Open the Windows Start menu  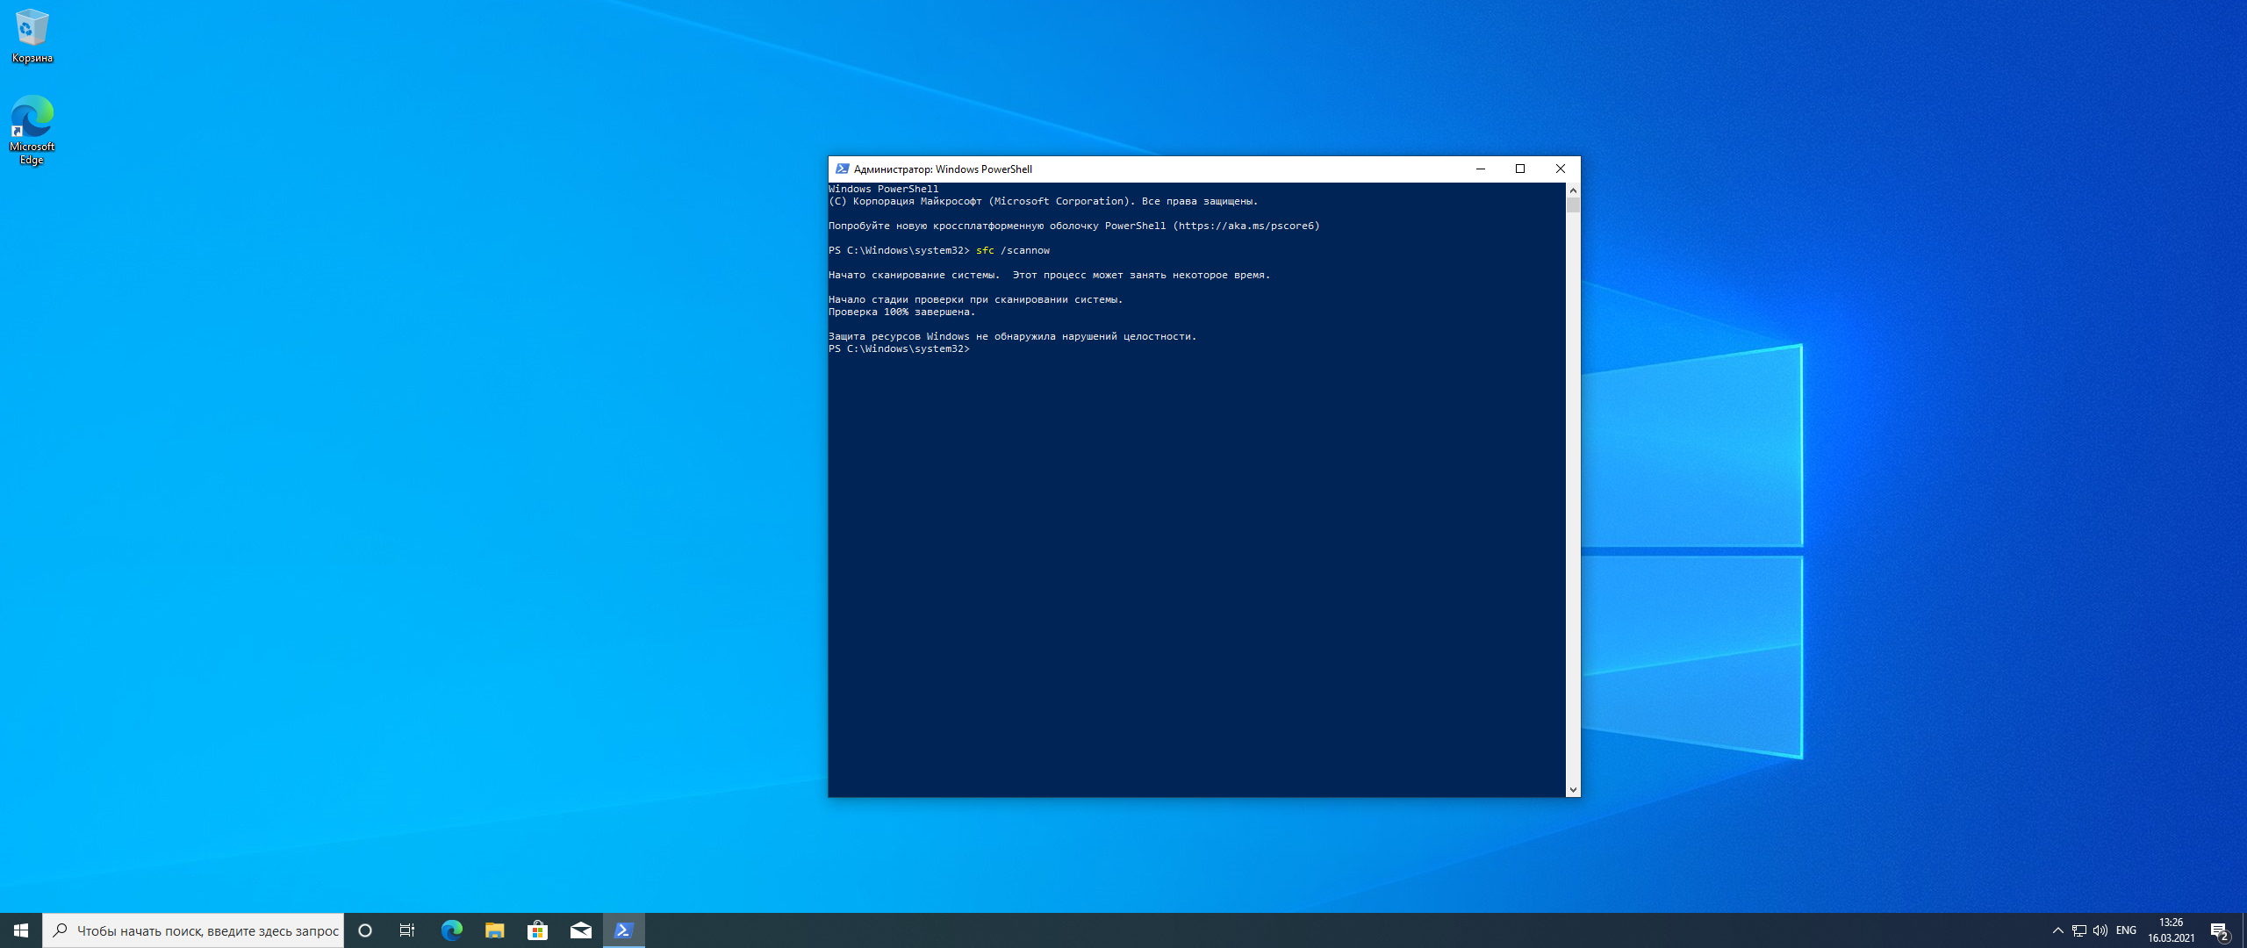(x=21, y=930)
